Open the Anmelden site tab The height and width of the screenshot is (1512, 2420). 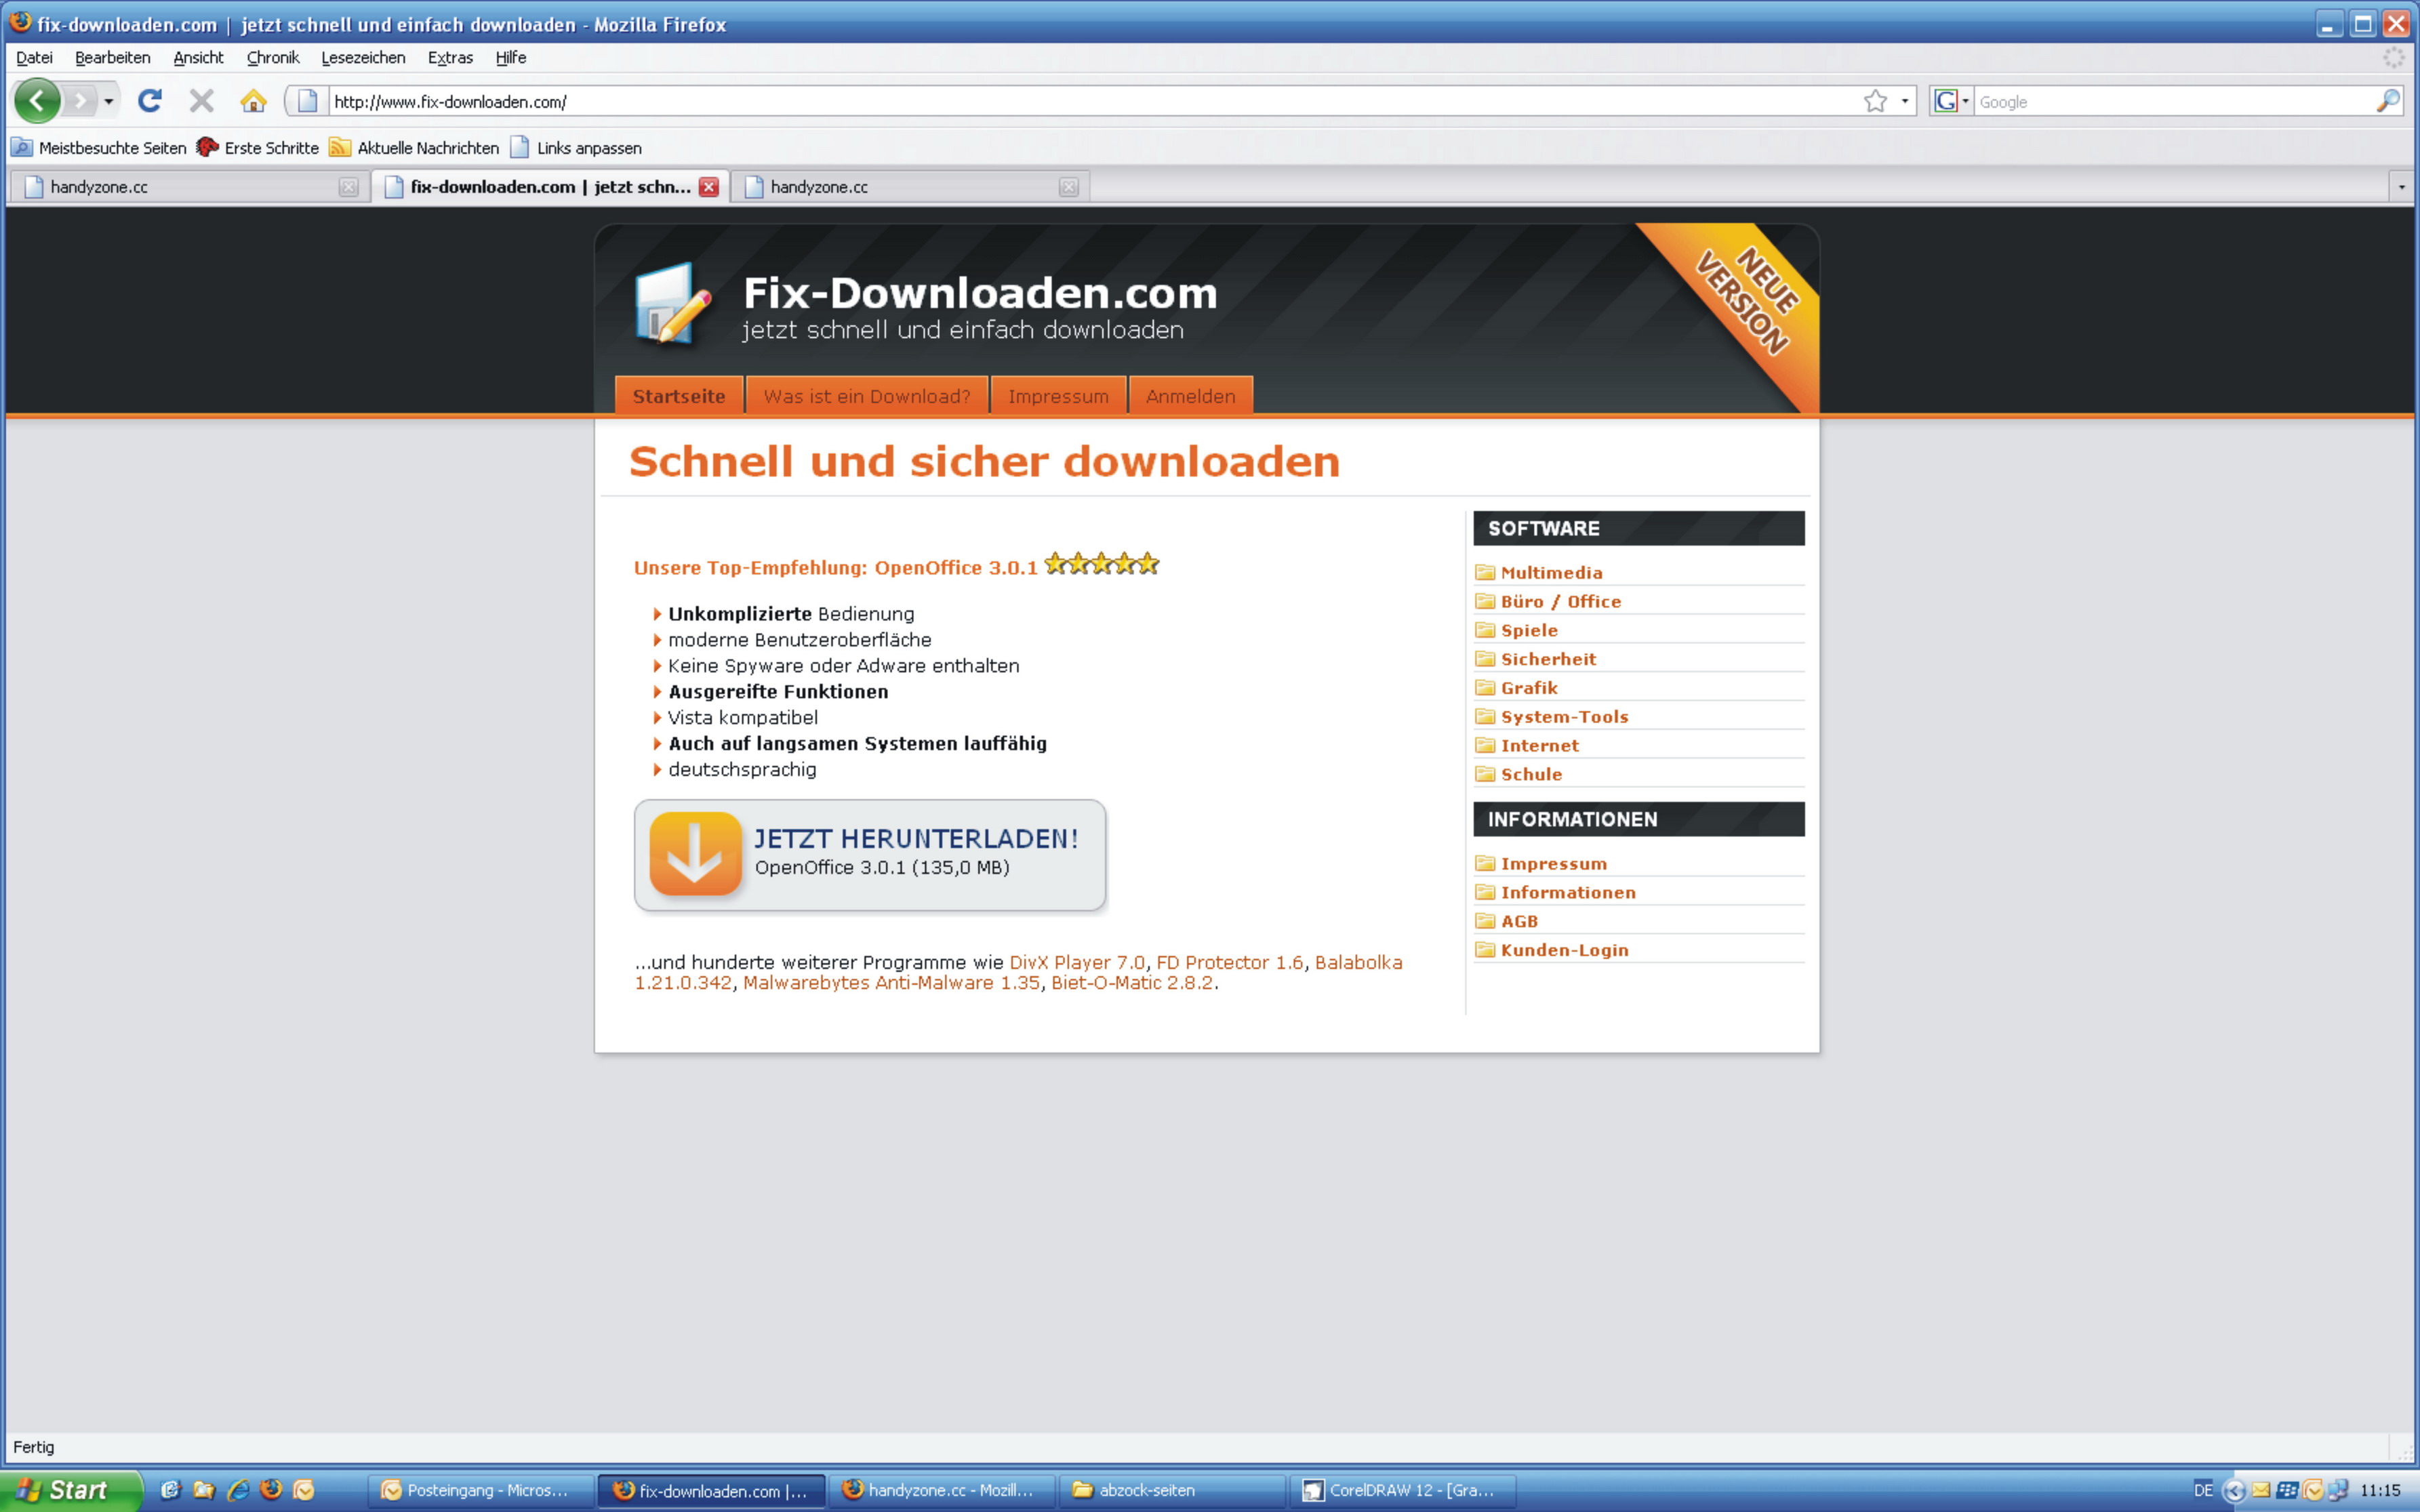(x=1190, y=396)
